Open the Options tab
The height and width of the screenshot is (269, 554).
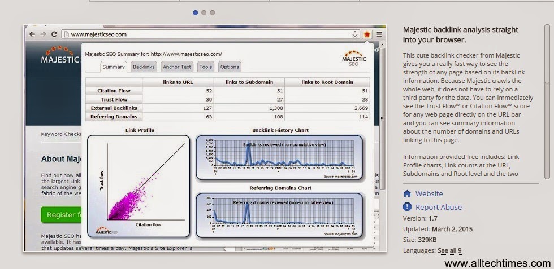click(230, 67)
